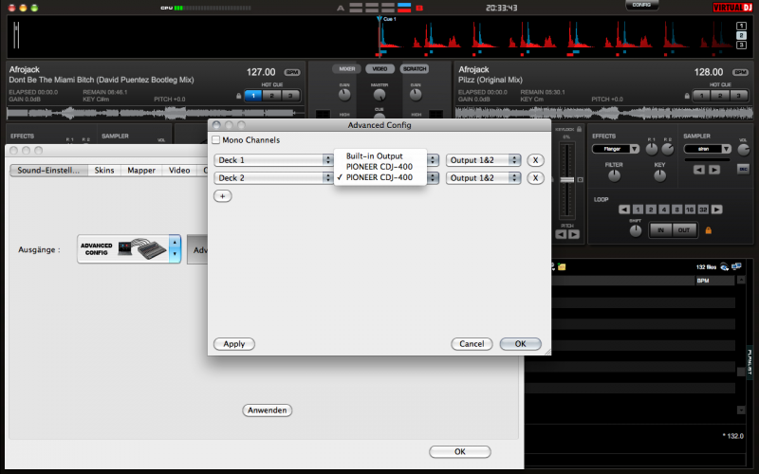Open CONFIG button at top
This screenshot has height=474, width=759.
click(642, 5)
